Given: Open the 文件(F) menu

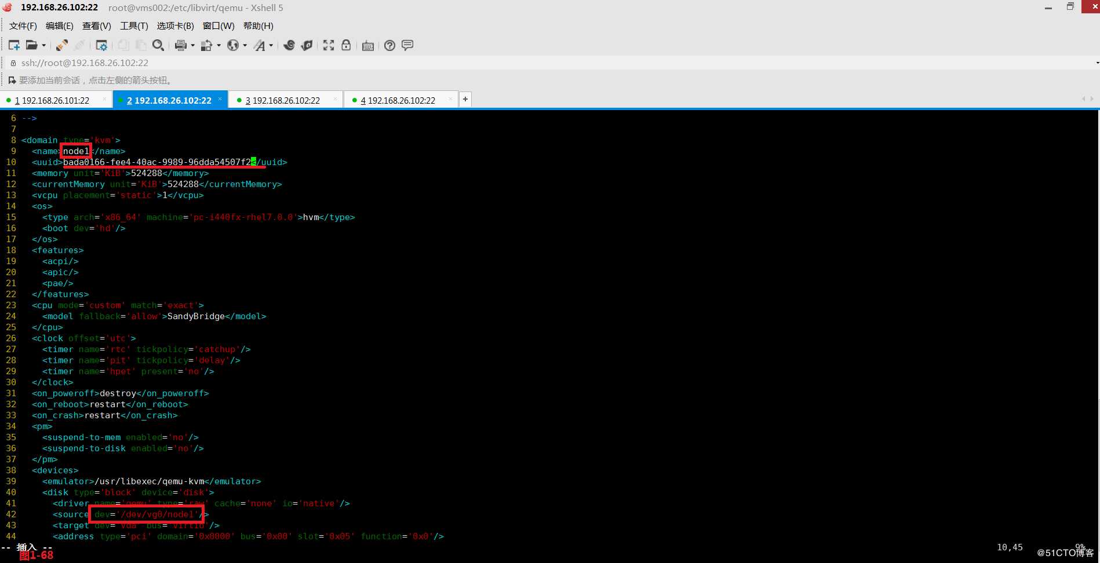Looking at the screenshot, I should pyautogui.click(x=23, y=26).
